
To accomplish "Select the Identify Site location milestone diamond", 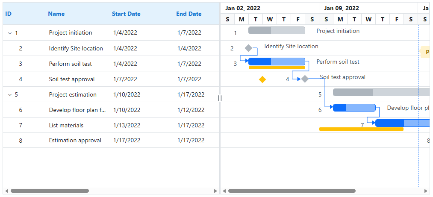I will (248, 48).
